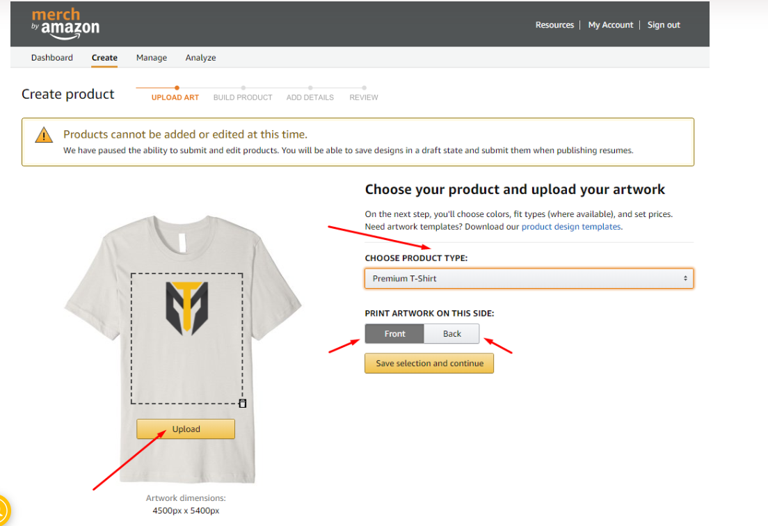Click the Merch by Amazon logo

point(65,24)
